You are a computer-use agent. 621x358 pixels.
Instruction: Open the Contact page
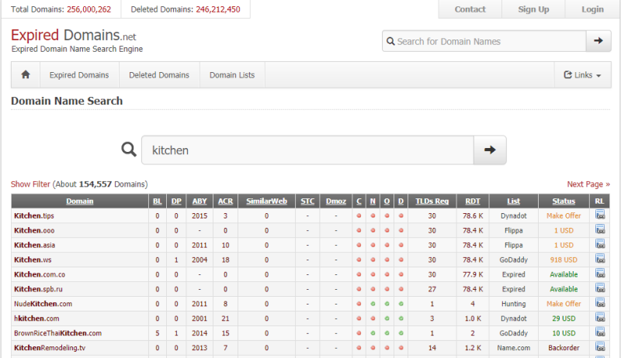470,9
